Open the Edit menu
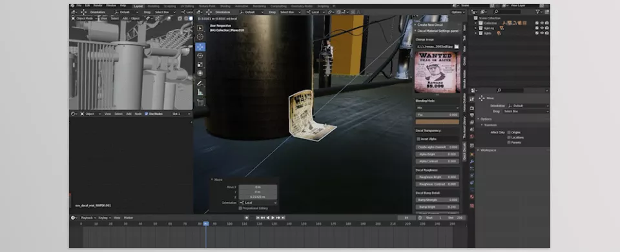Image resolution: width=620 pixels, height=252 pixels. click(x=87, y=6)
